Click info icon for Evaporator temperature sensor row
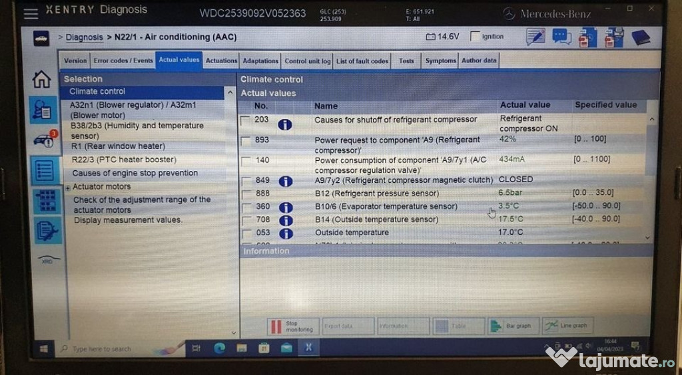Viewport: 682px width, 375px height. coord(285,207)
